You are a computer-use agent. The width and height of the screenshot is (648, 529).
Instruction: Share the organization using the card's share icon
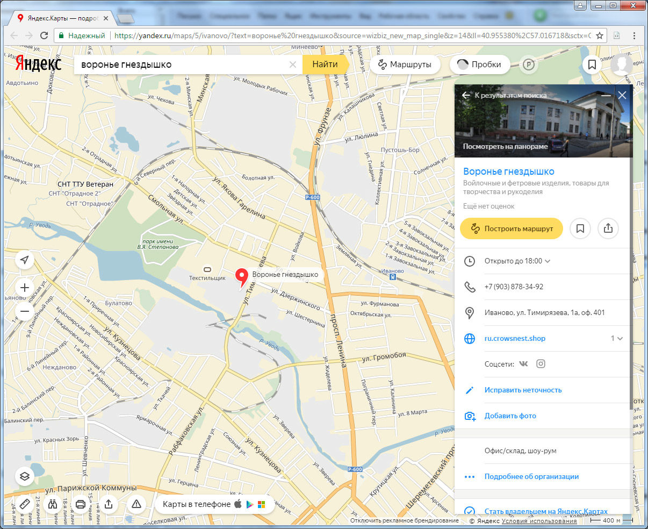[x=608, y=228]
